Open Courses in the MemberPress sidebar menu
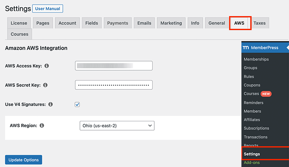 [x=252, y=94]
